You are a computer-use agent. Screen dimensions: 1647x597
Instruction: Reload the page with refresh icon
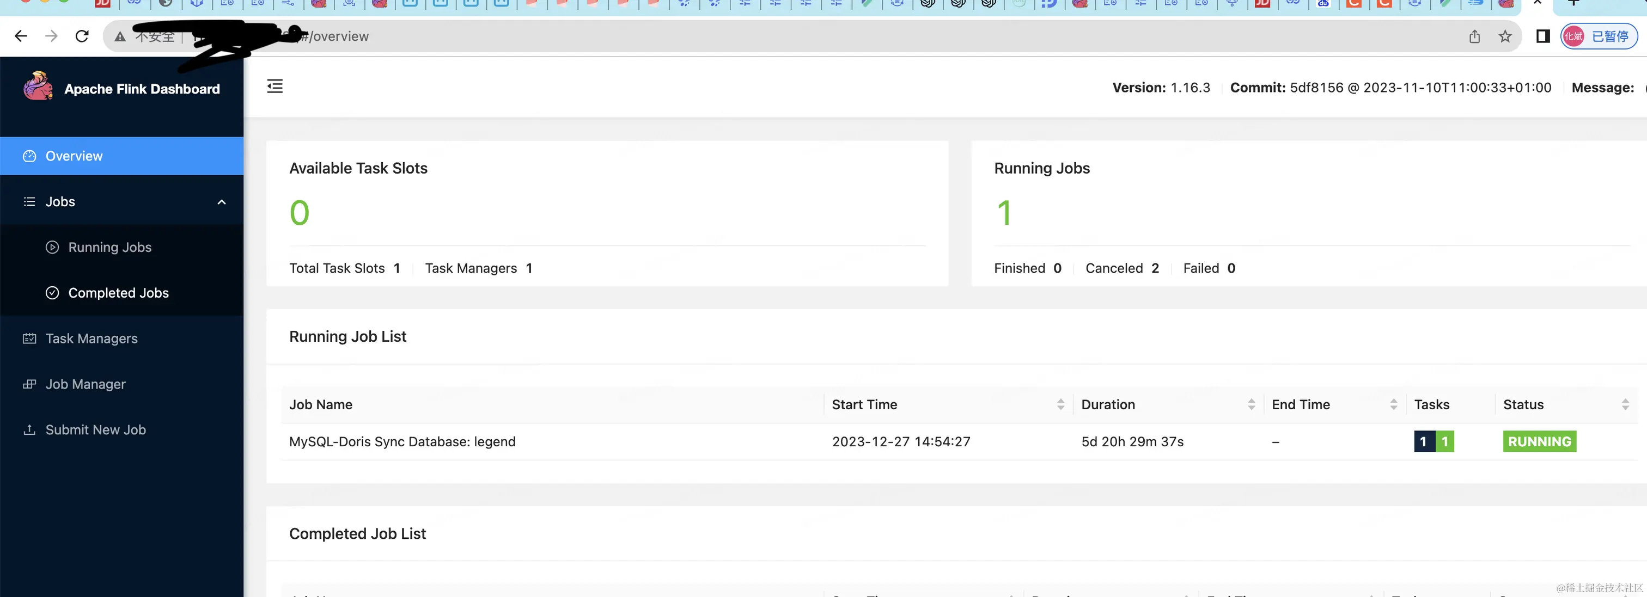tap(82, 36)
